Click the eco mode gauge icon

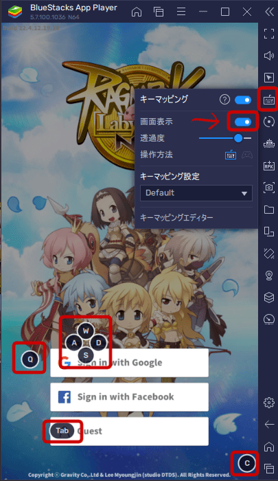[x=269, y=320]
